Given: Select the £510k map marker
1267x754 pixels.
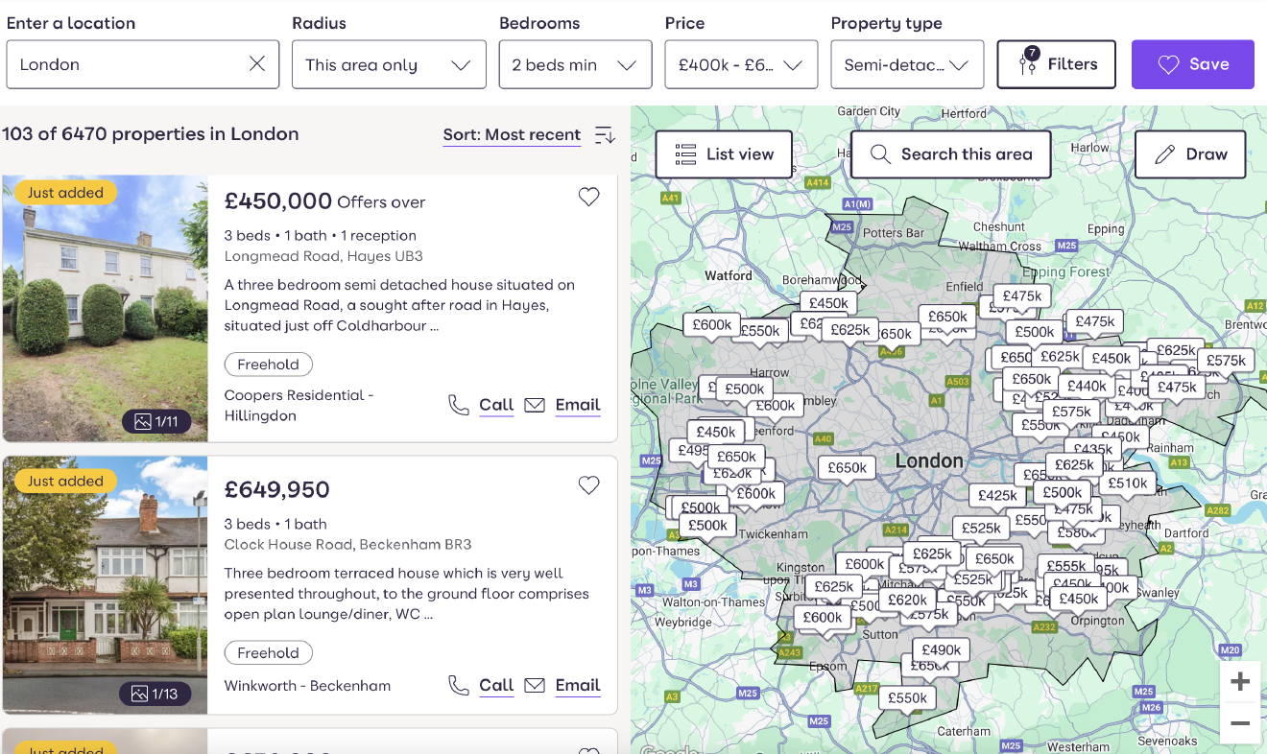Looking at the screenshot, I should (x=1128, y=483).
